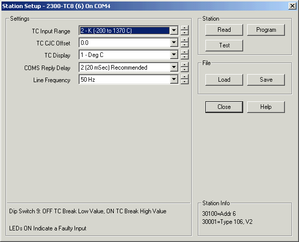299x242 pixels.
Task: Click the Program station button
Action: (266, 30)
